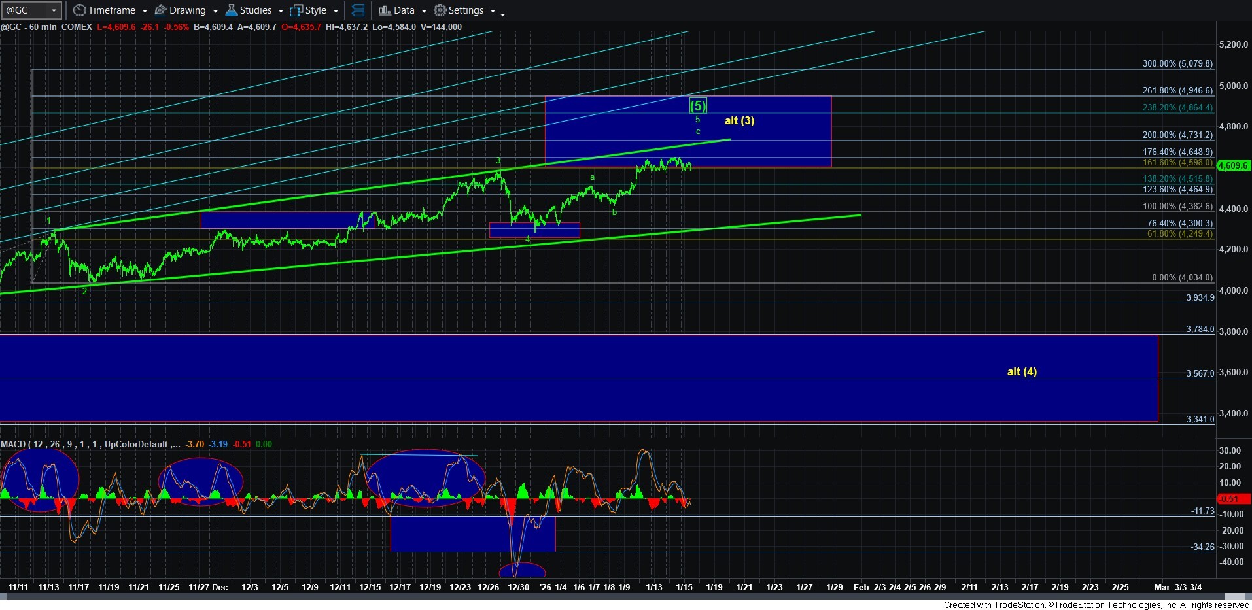This screenshot has width=1252, height=610.
Task: Click the Timeframe clock icon
Action: (79, 10)
